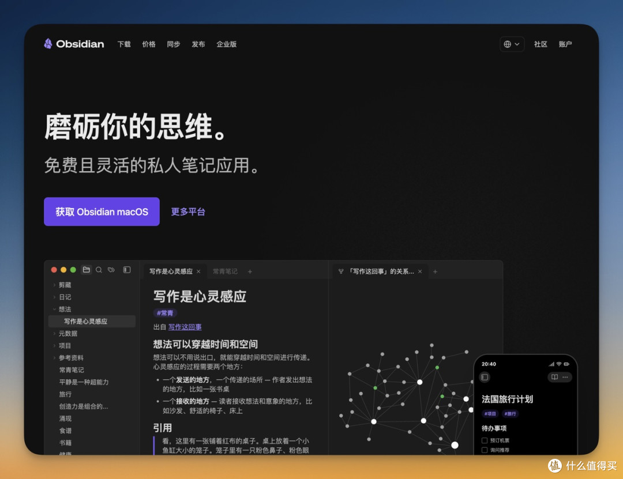Click the #旅行 tag on phone
This screenshot has width=623, height=479.
(510, 414)
